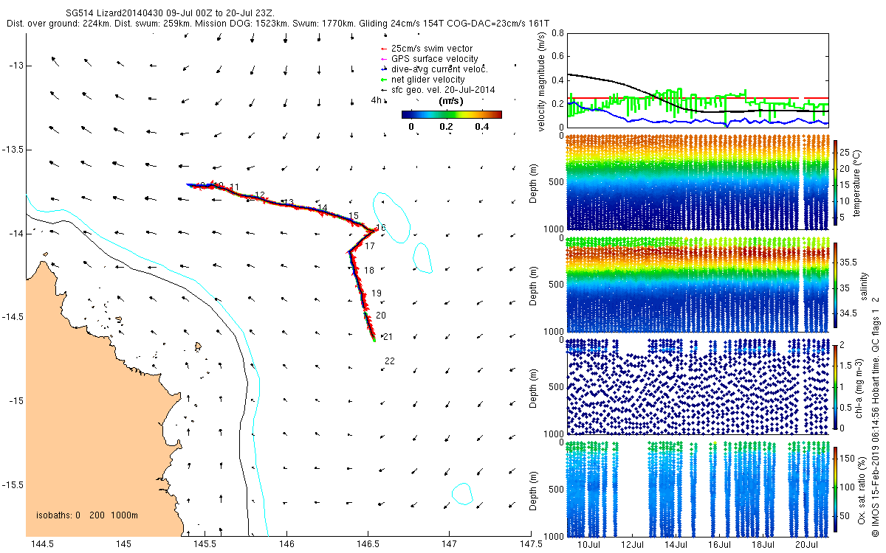Click the "-14.5" latitude tick label

tap(14, 317)
